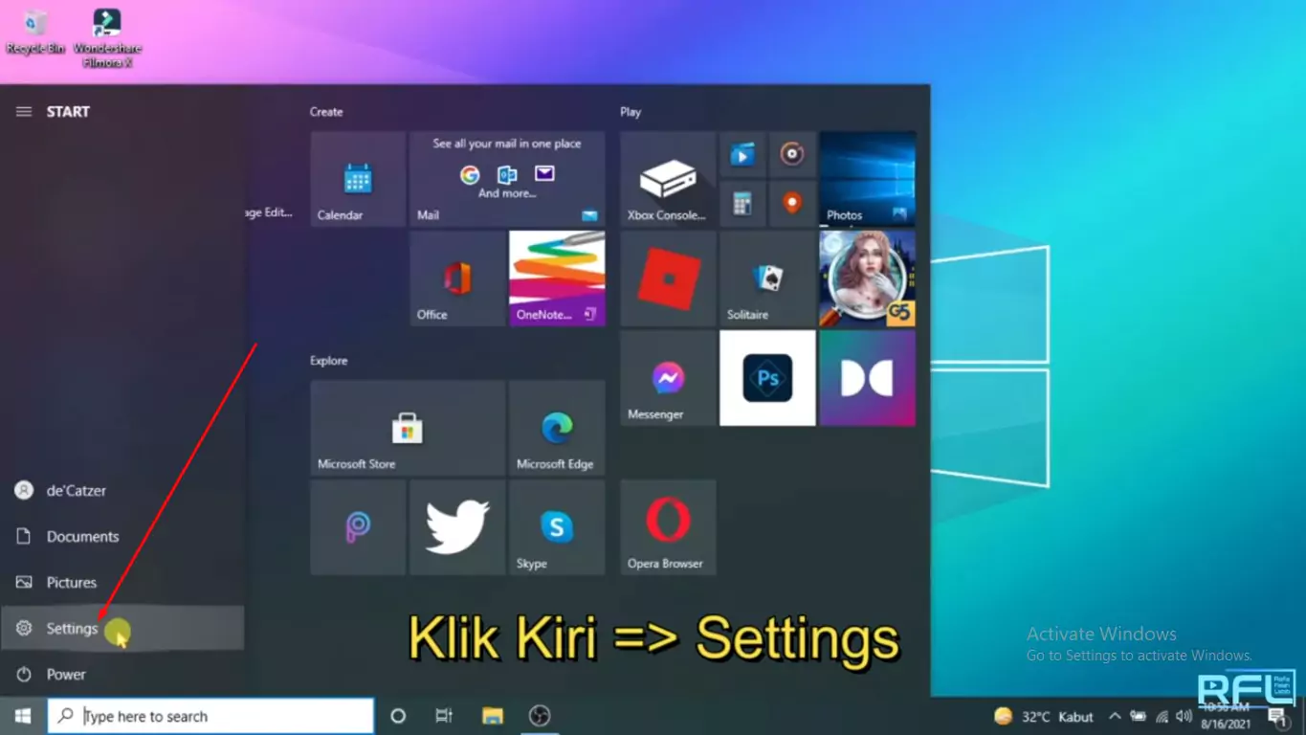Open the Action Center notifications icon
The width and height of the screenshot is (1306, 735).
click(1278, 717)
